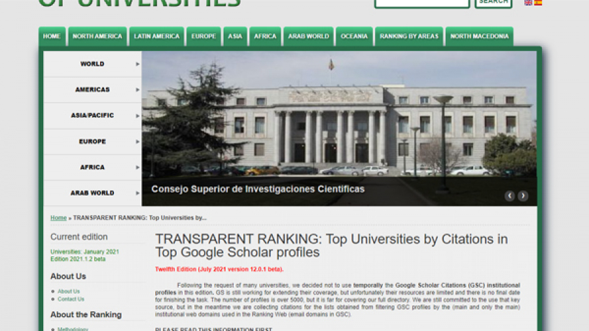Follow the Home breadcrumb link
Image resolution: width=589 pixels, height=331 pixels.
(59, 218)
